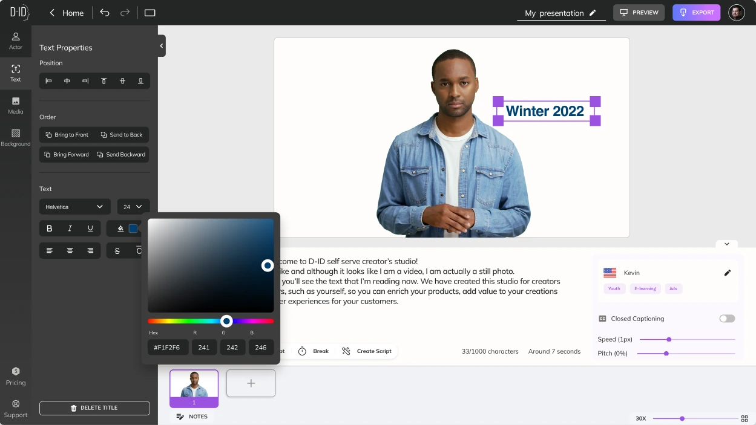Viewport: 756px width, 425px height.
Task: Select the Winter 2022 text box
Action: 545,111
